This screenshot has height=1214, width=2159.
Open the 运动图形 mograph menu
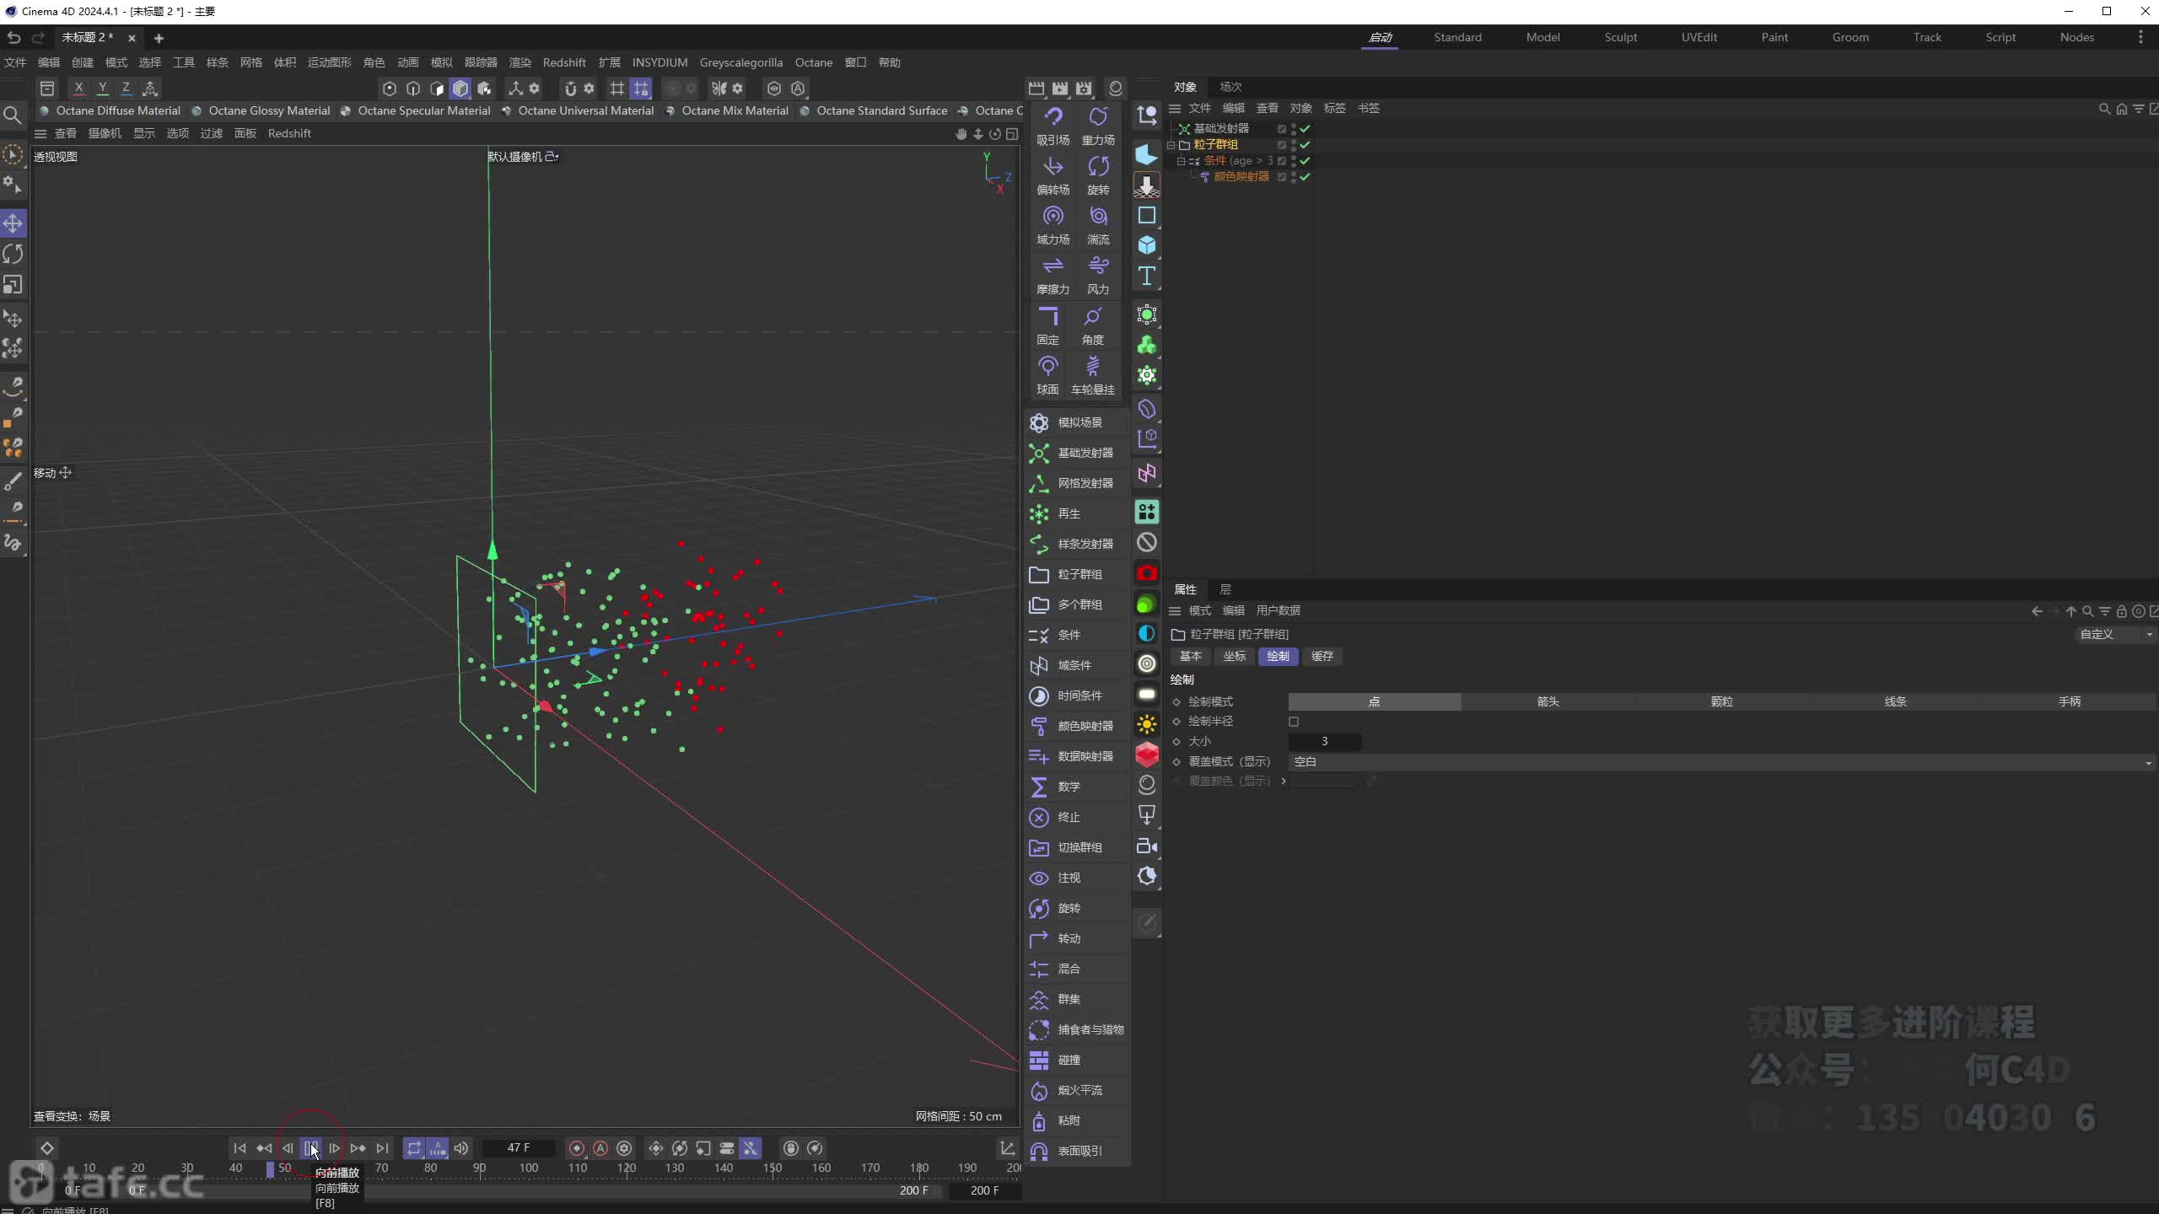[329, 62]
